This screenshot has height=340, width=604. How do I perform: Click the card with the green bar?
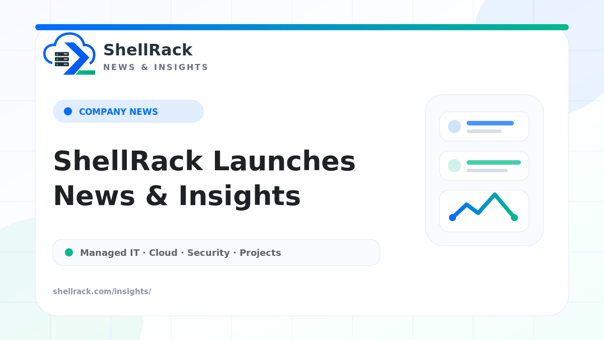pyautogui.click(x=484, y=166)
